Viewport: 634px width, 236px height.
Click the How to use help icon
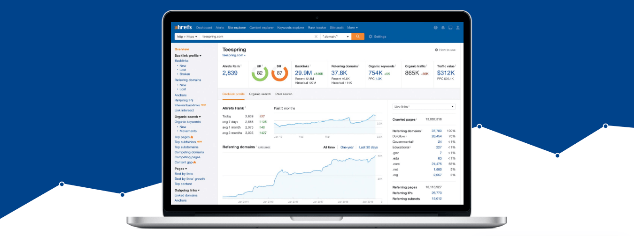pos(436,50)
